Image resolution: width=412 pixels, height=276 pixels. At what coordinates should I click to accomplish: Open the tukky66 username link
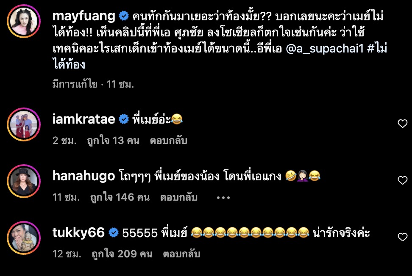78,233
